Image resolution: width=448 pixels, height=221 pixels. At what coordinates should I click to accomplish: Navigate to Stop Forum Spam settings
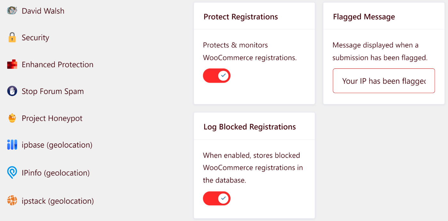pyautogui.click(x=52, y=91)
